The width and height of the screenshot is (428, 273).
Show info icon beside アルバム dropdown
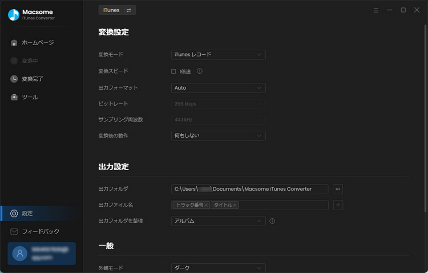tap(272, 221)
